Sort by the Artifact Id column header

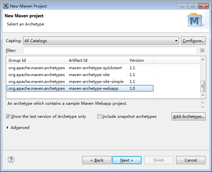pos(97,60)
